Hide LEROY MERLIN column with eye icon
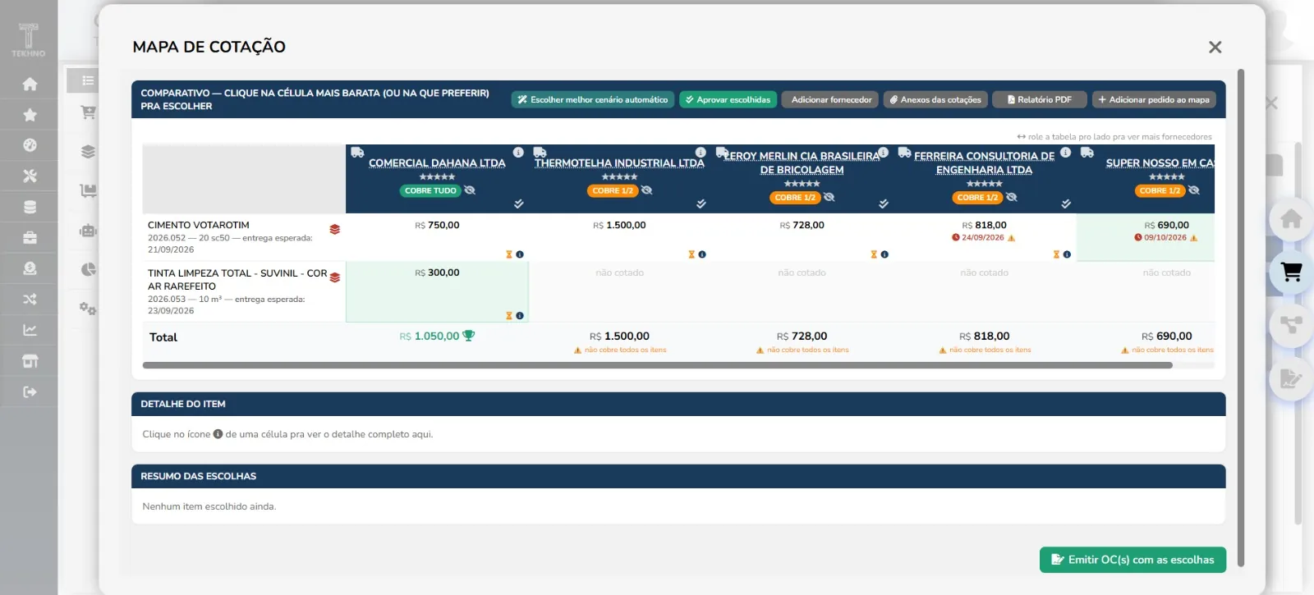 tap(829, 197)
